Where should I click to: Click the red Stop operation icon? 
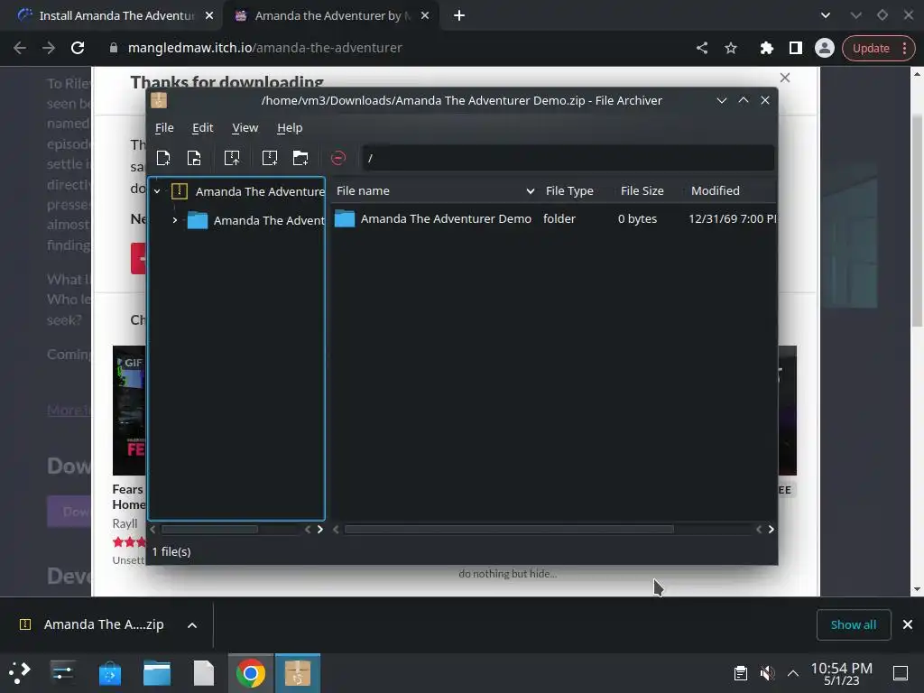tap(338, 158)
